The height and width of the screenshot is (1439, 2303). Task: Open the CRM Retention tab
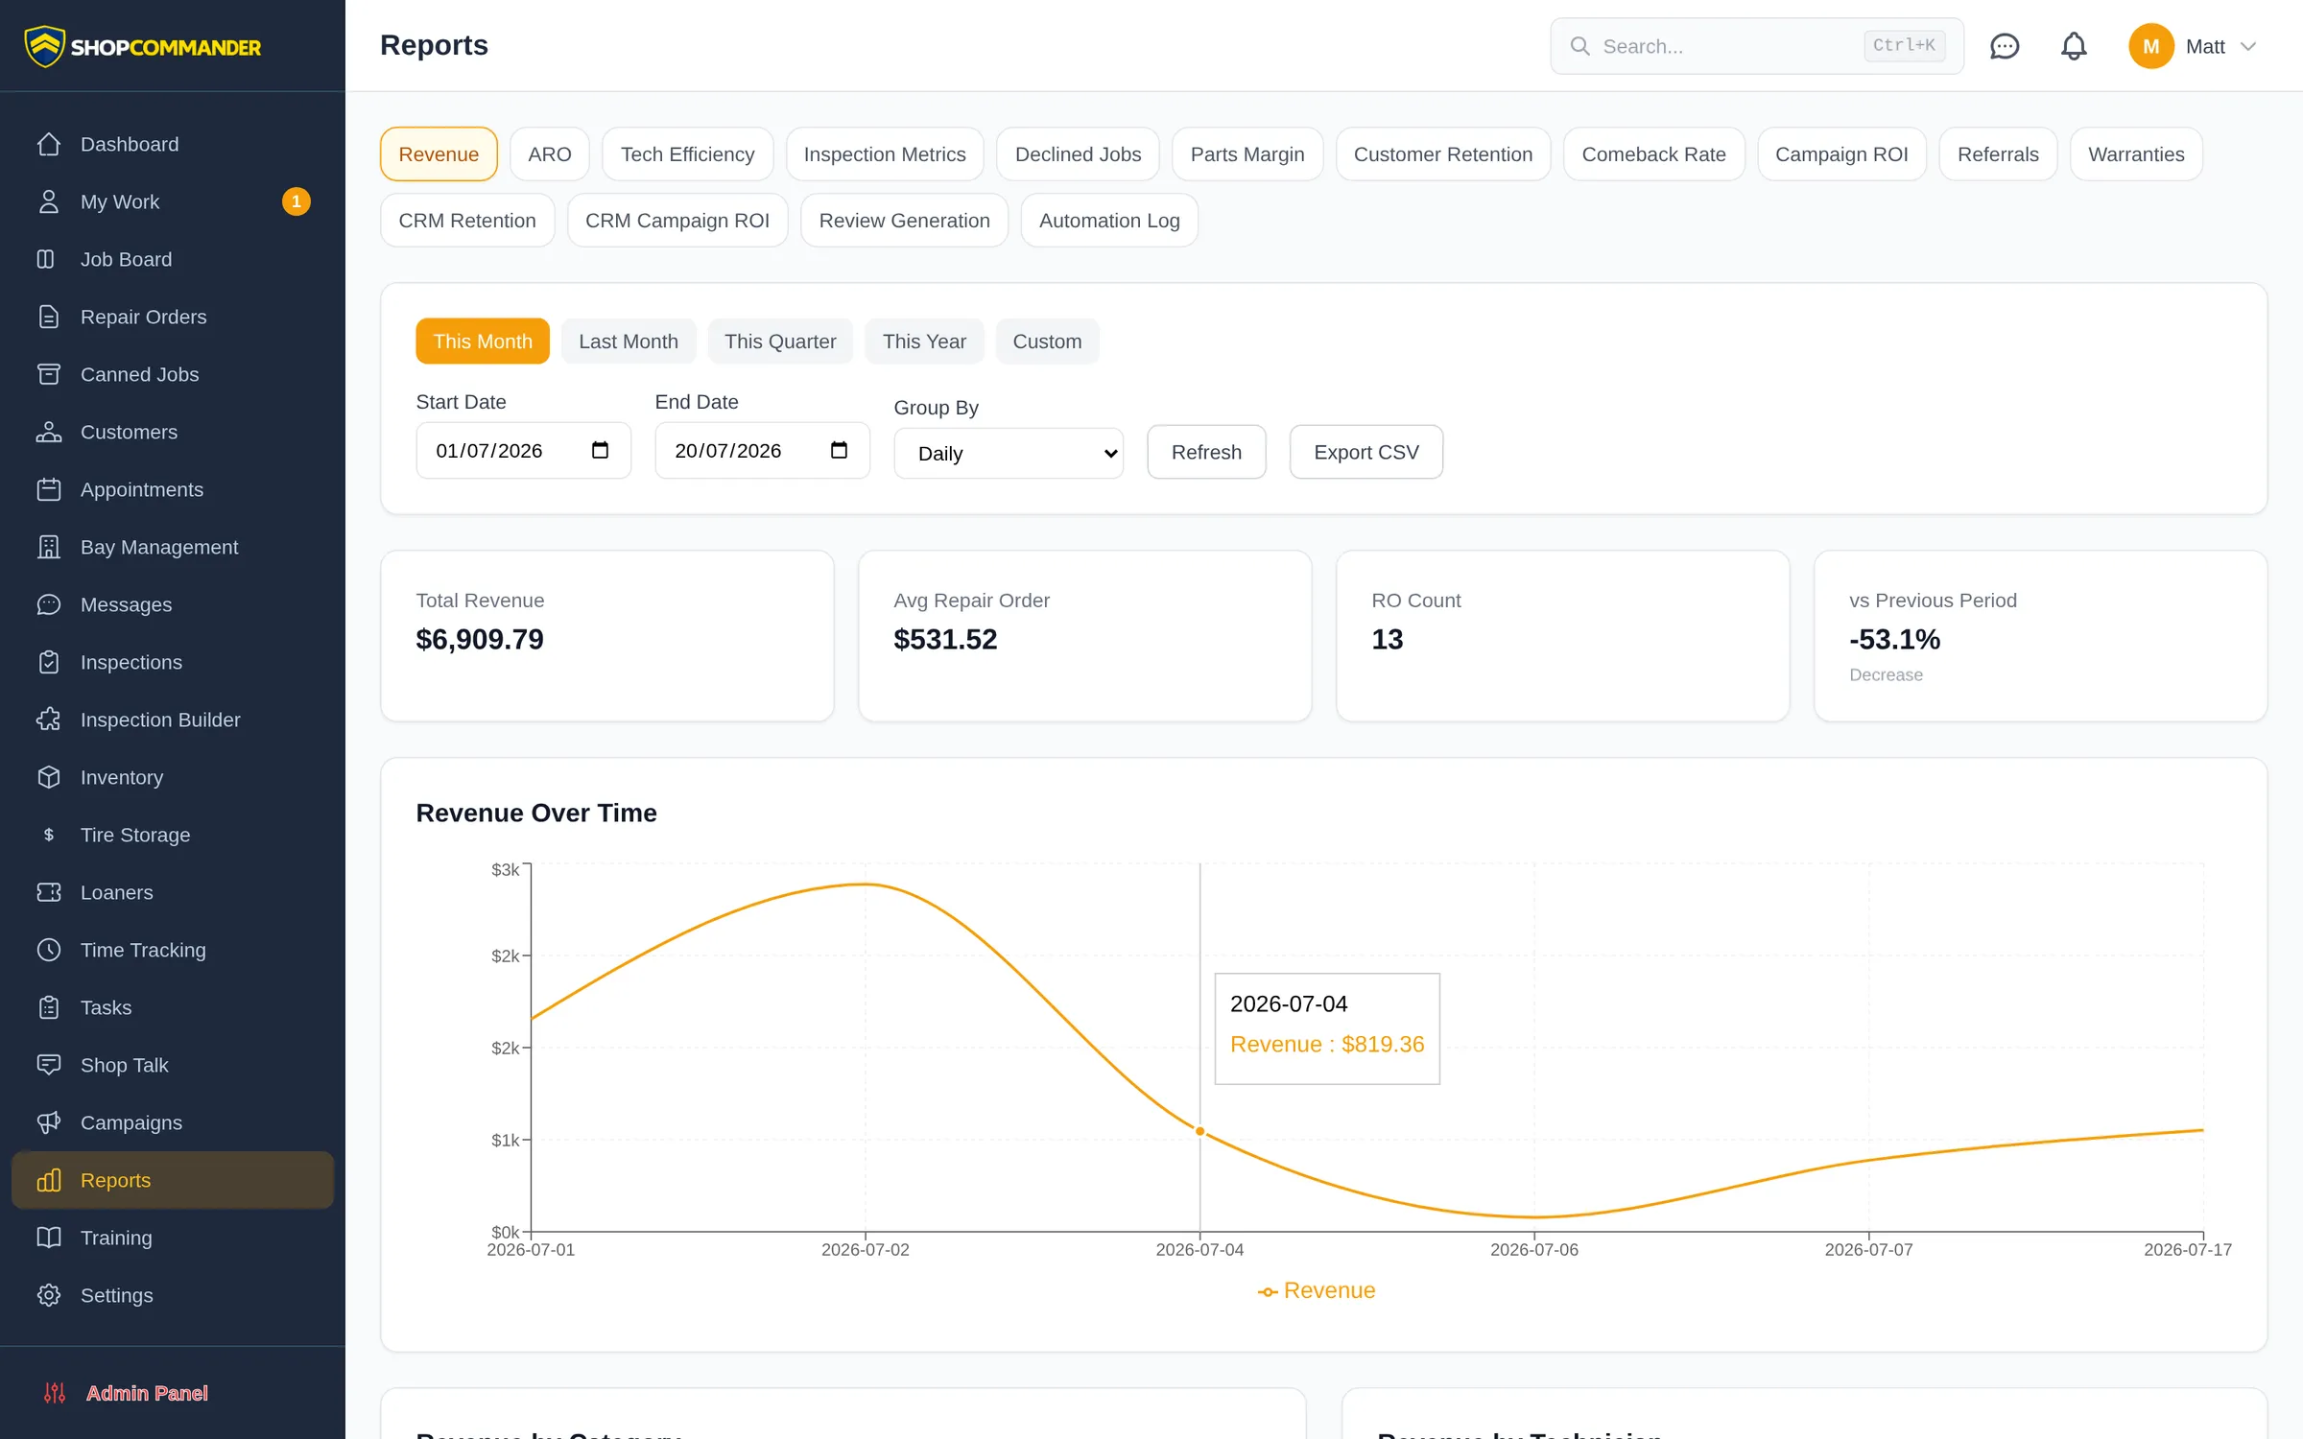[x=467, y=221]
